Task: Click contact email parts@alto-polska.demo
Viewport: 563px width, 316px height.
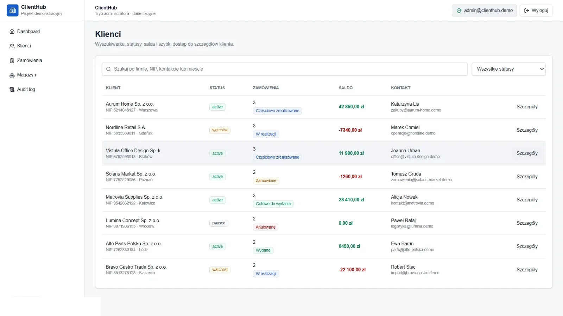Action: [x=412, y=250]
